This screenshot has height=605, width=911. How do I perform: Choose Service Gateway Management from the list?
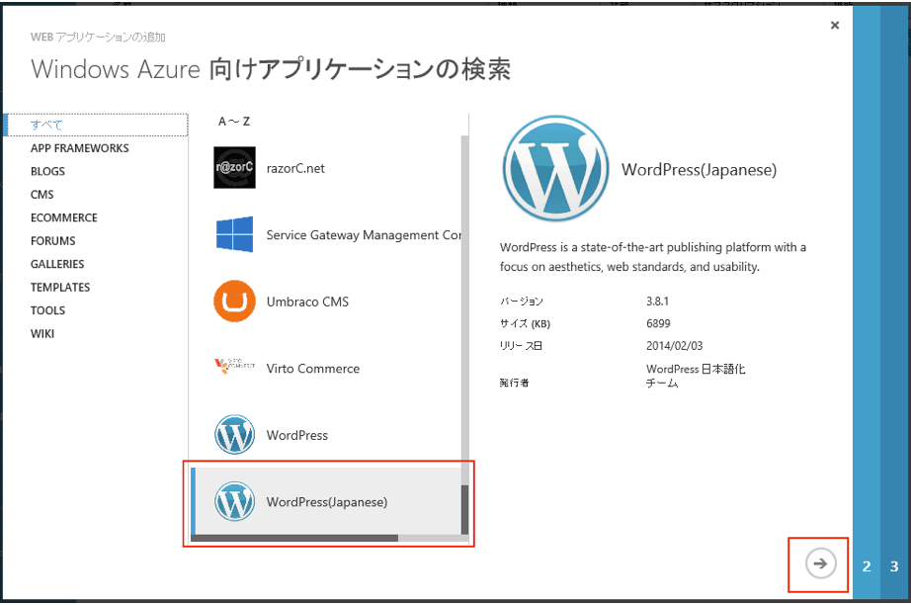[x=326, y=235]
